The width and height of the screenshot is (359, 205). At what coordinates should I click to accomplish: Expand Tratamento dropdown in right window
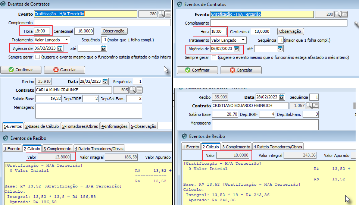coord(243,40)
